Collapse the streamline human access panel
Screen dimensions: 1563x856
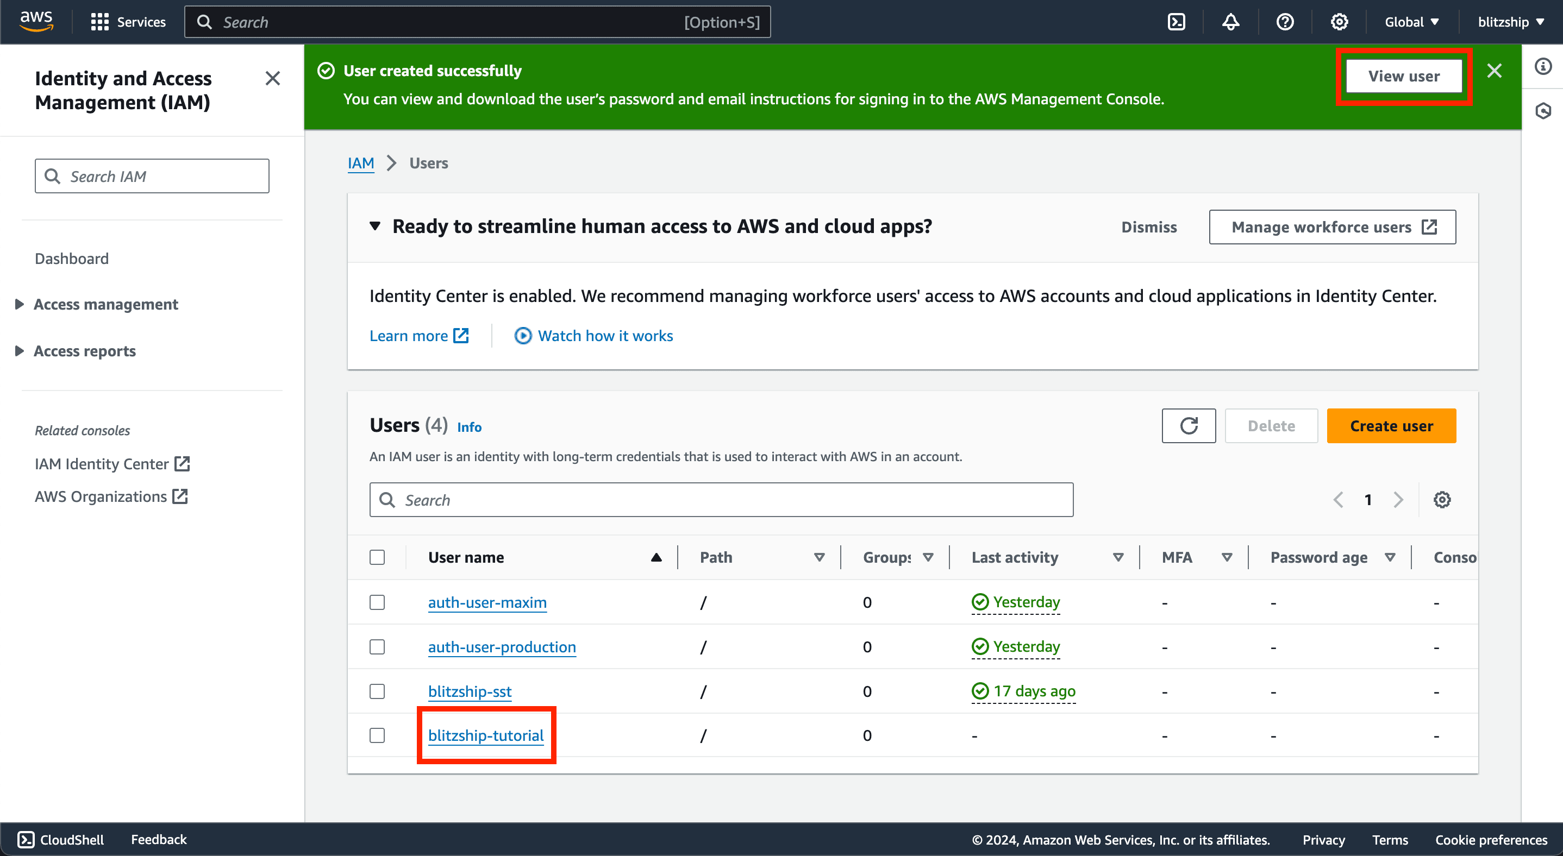click(x=375, y=226)
